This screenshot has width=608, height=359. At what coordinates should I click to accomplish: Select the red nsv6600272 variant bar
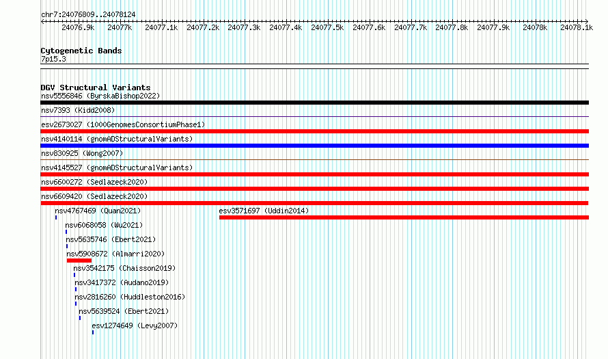click(x=314, y=189)
